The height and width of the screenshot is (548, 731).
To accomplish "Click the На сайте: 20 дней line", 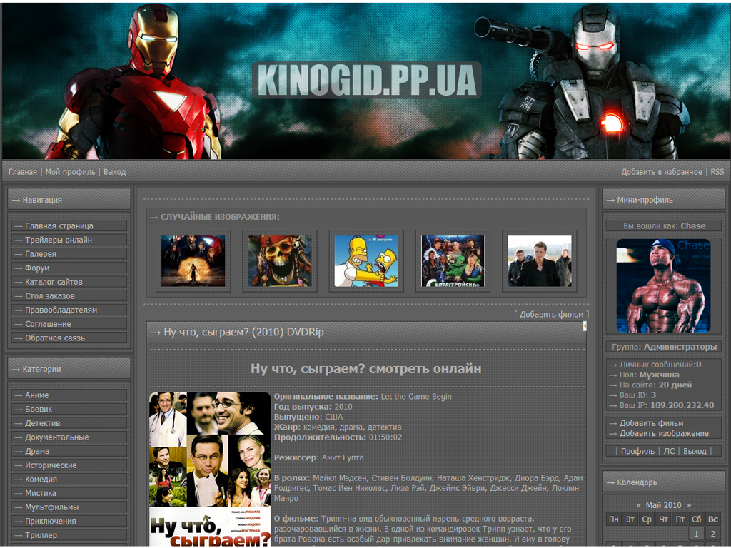I will click(655, 385).
